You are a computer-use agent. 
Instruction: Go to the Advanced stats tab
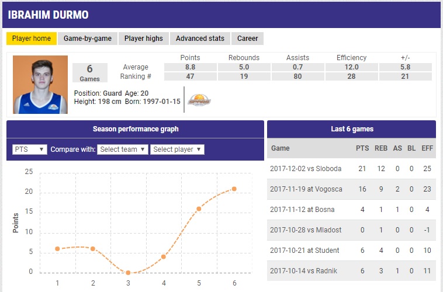[200, 39]
